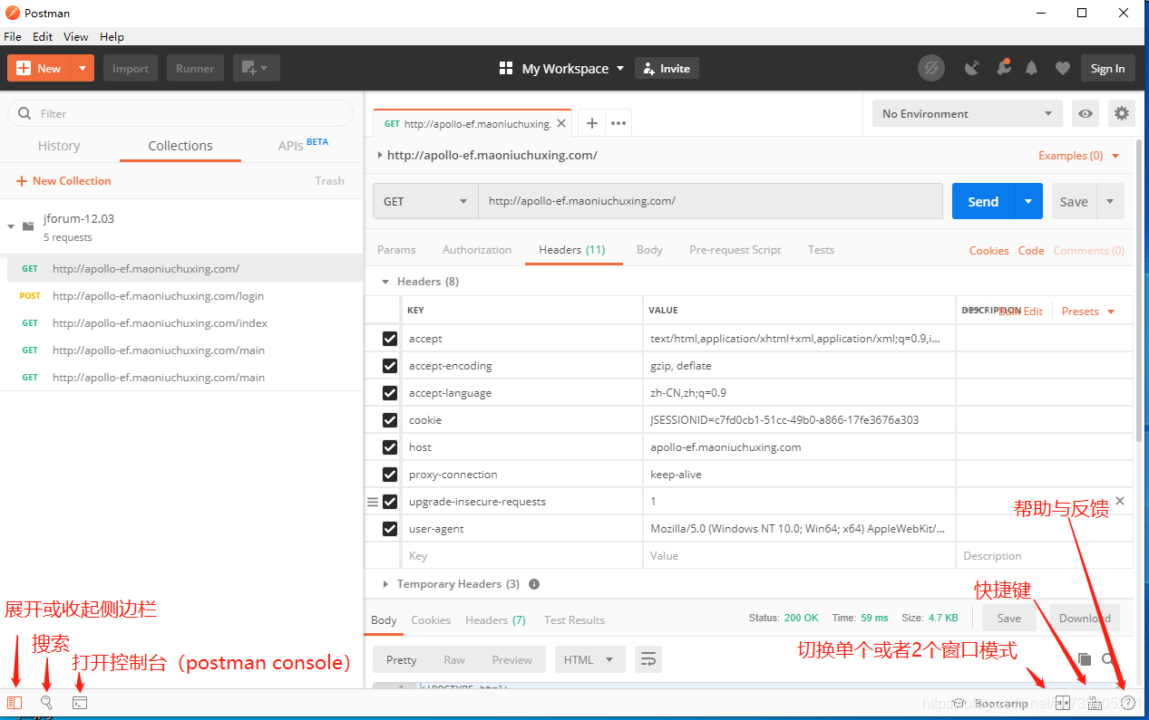Click the heart icon in header
Viewport: 1149px width, 720px height.
tap(1063, 68)
